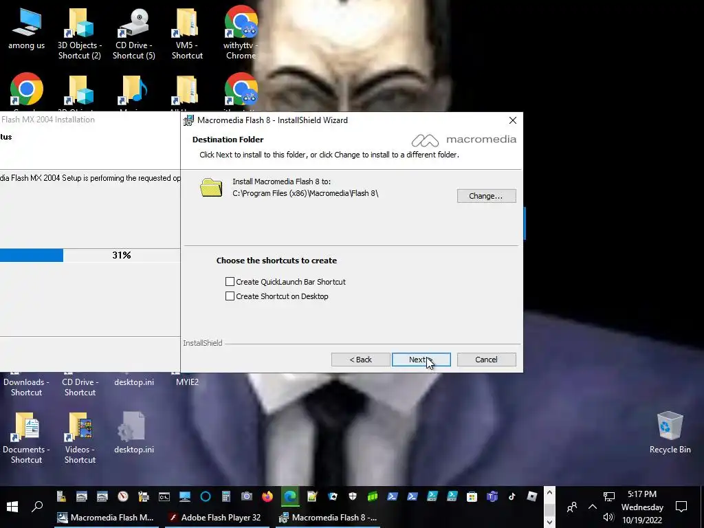Open Microsoft Store taskbar icon
The image size is (704, 528).
tap(472, 496)
